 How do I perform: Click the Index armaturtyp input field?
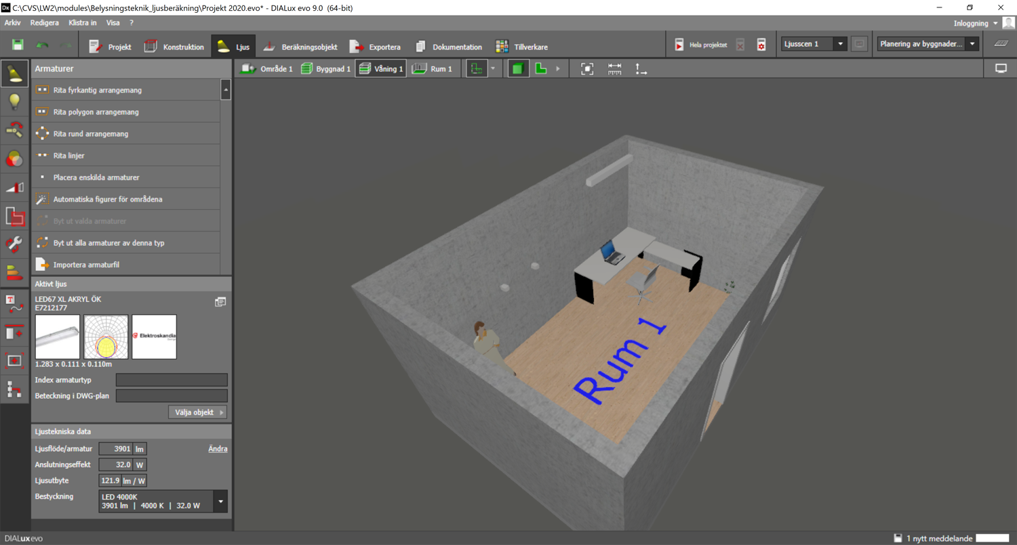pos(172,380)
